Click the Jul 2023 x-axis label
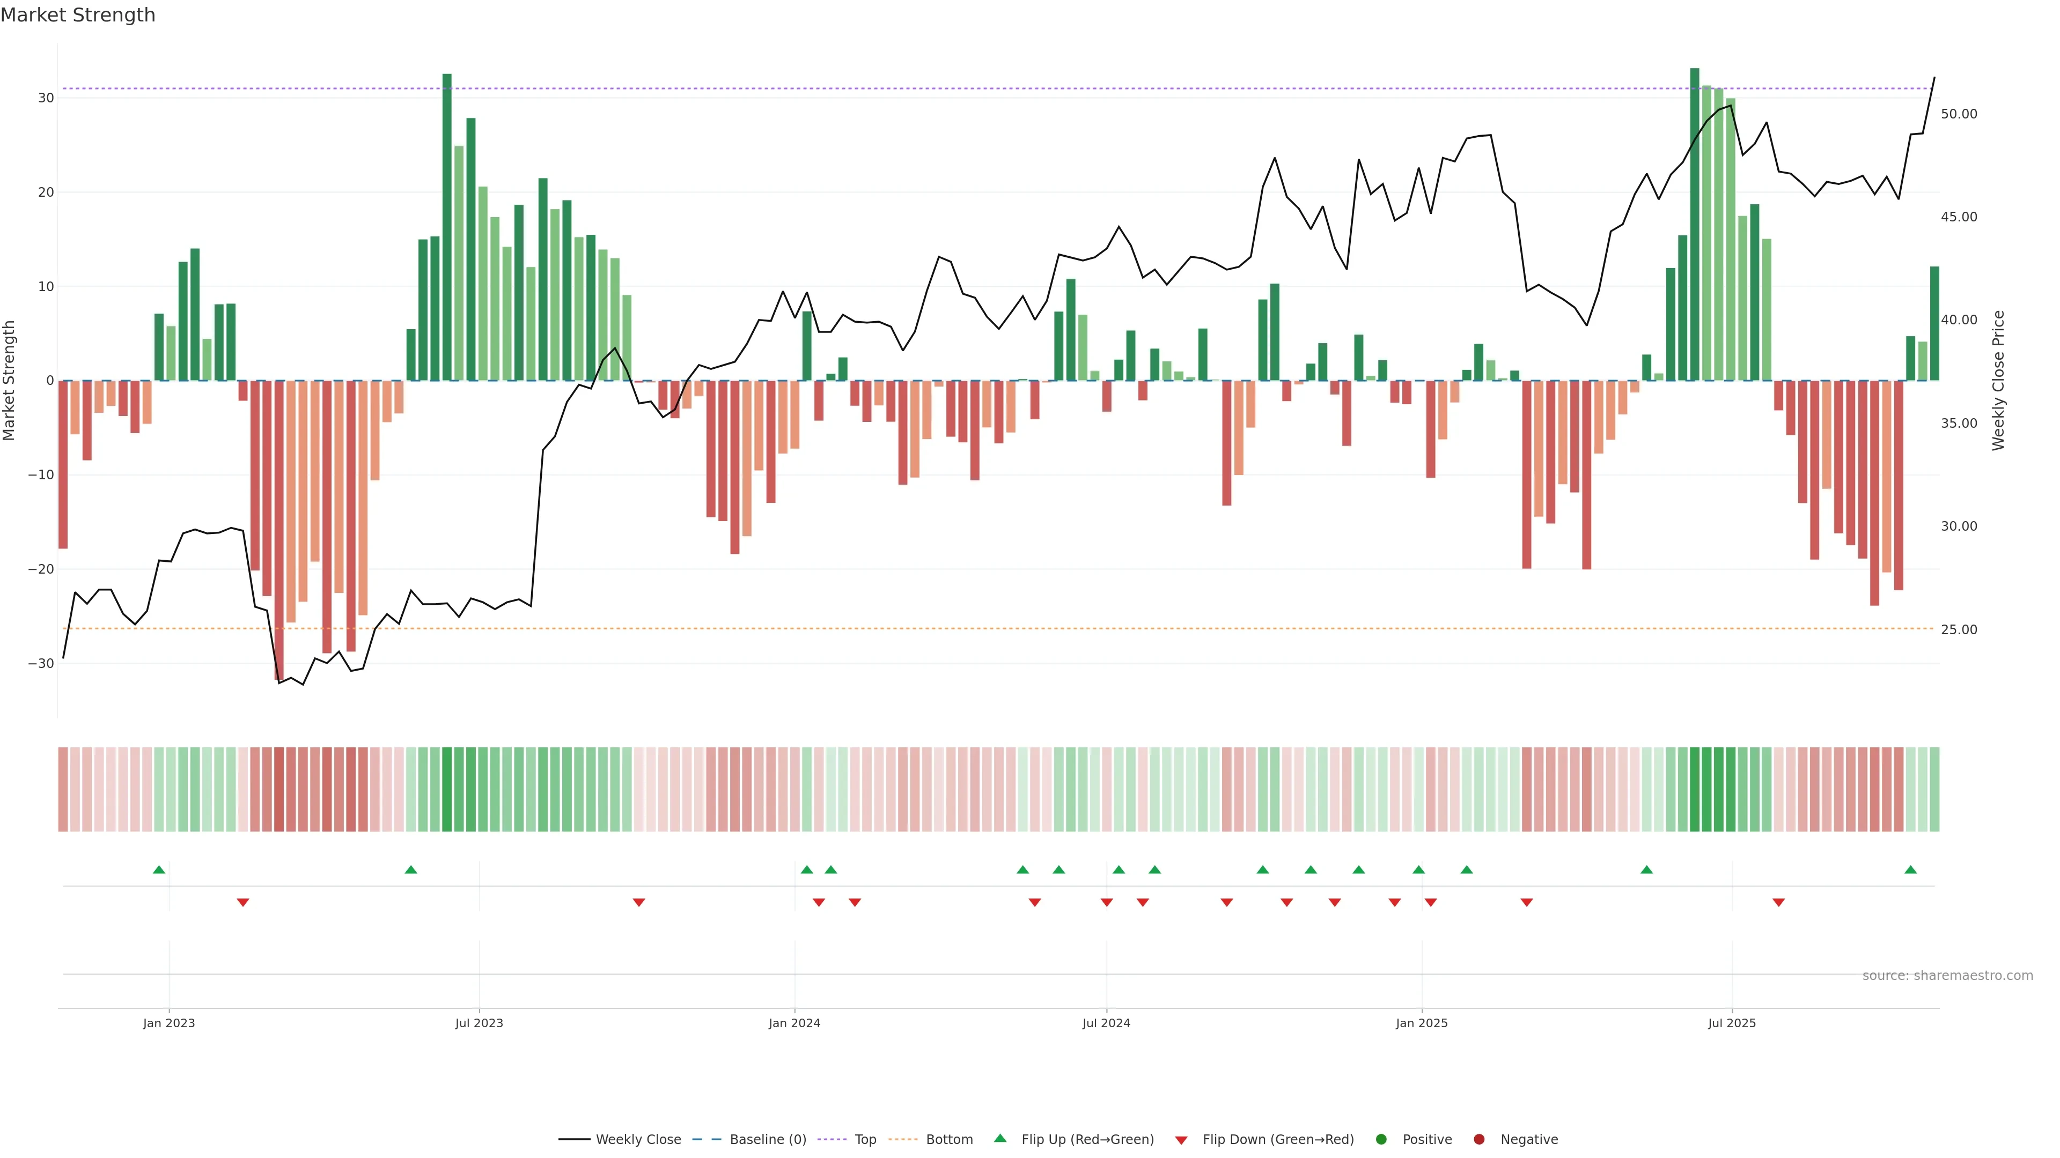The height and width of the screenshot is (1158, 2060). pos(479,1023)
